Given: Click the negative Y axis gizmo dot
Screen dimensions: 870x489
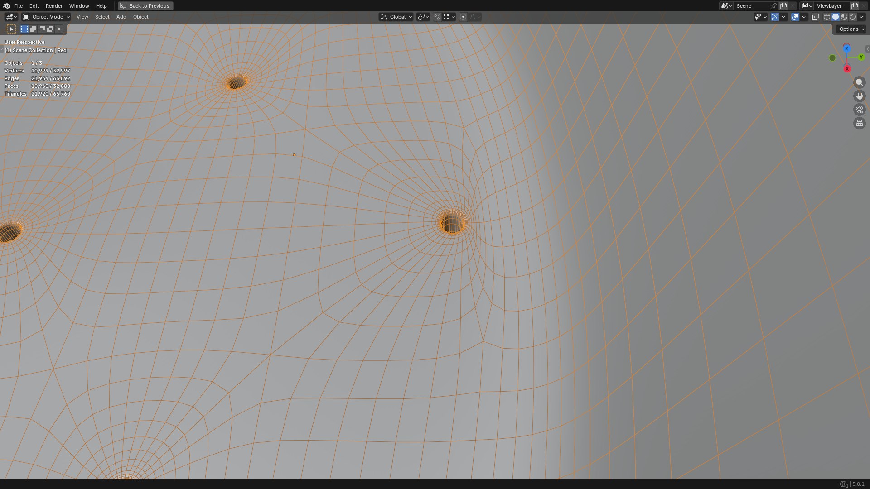Looking at the screenshot, I should coord(832,58).
